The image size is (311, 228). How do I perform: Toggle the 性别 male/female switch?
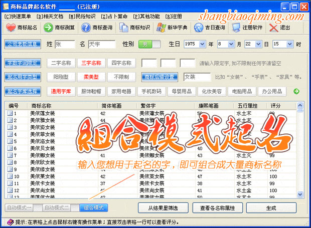pos(149,44)
